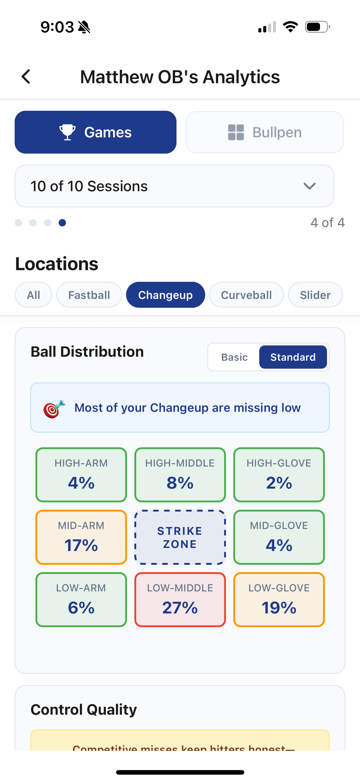Tap the cellular signal bars icon
Screen dimensions: 360x782
[x=266, y=28]
